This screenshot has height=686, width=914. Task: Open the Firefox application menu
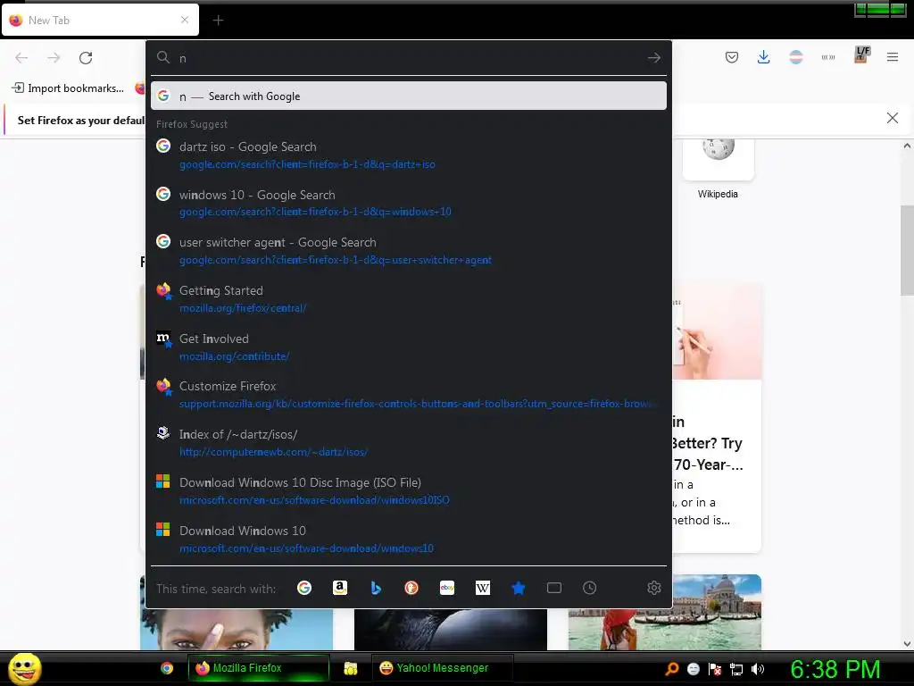tap(893, 57)
